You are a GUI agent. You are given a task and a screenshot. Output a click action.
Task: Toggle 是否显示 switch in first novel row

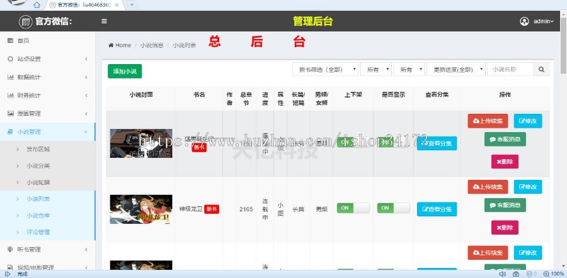pos(393,142)
